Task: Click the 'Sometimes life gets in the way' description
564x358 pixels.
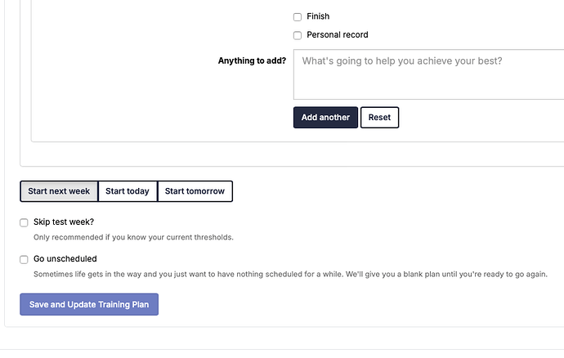Action: coord(290,274)
